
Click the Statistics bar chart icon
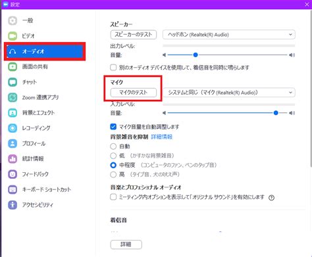tap(13, 159)
